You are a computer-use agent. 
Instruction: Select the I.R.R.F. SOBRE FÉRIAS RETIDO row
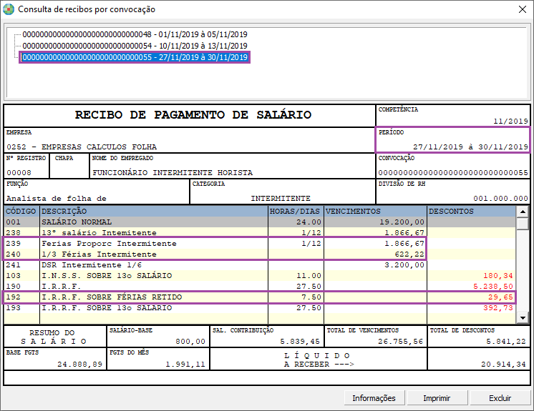(260, 297)
